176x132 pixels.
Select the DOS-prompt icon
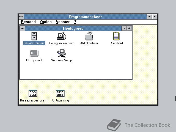pos(34,53)
